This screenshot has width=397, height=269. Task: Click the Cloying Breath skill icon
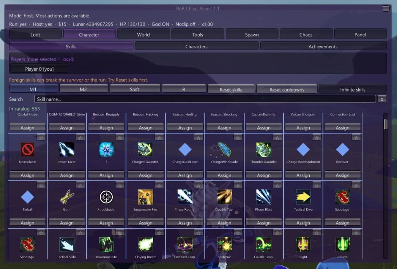coord(145,245)
